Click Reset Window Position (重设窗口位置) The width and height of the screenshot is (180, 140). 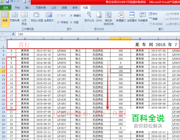tap(173, 24)
